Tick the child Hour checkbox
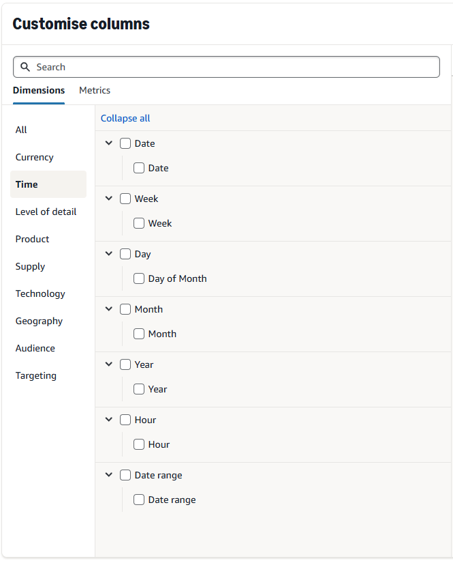 tap(139, 444)
